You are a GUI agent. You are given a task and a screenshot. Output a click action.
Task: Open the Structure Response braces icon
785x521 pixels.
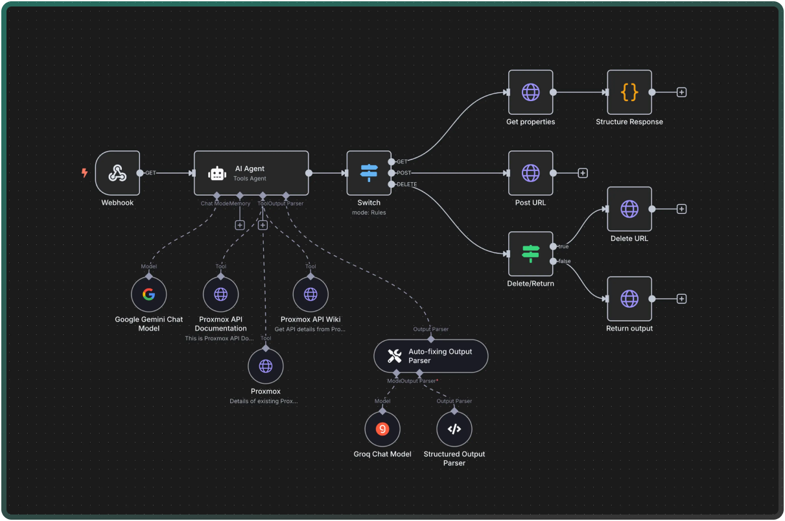click(629, 92)
